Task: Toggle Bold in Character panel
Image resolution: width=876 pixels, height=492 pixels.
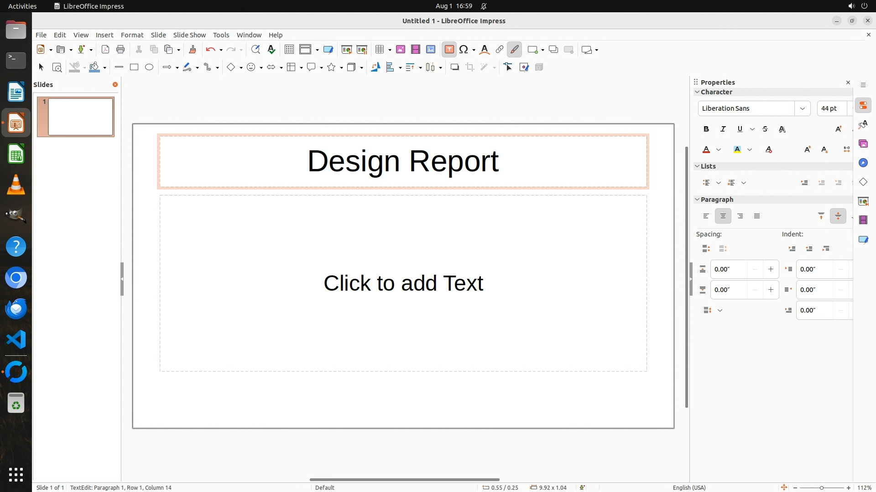Action: pos(706,129)
